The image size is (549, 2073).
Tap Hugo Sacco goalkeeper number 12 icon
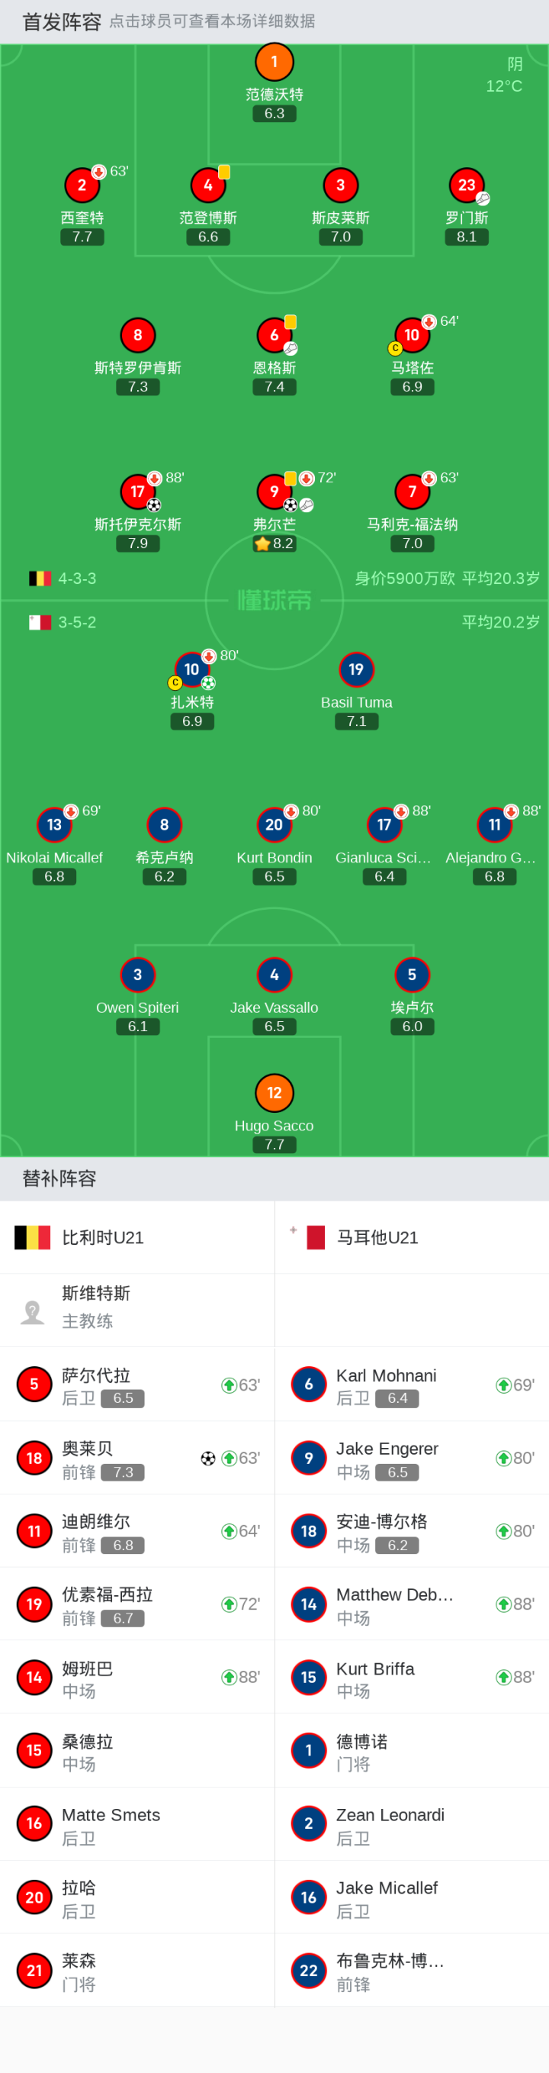pyautogui.click(x=274, y=1093)
